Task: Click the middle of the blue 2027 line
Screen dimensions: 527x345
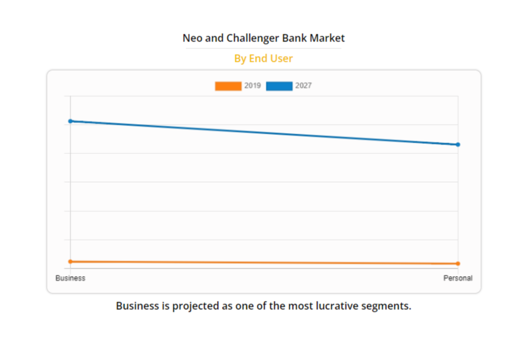Action: (x=264, y=133)
